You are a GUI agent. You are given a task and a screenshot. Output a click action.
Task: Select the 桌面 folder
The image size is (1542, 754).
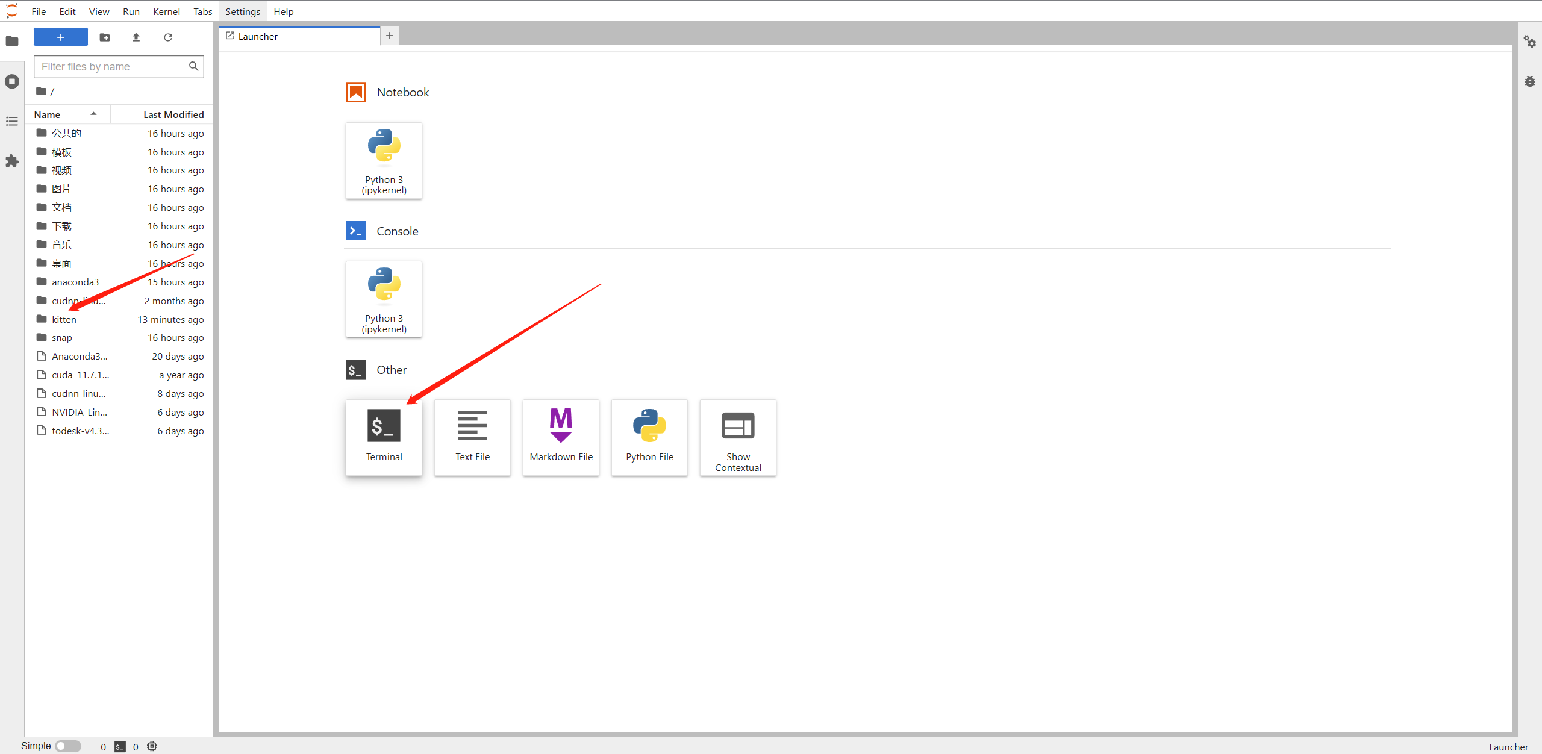(119, 263)
